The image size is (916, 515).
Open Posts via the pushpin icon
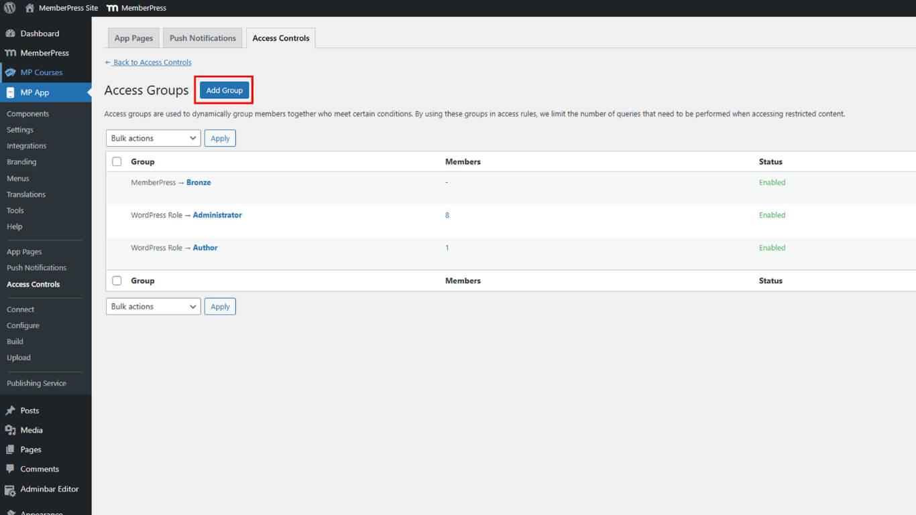pos(10,411)
